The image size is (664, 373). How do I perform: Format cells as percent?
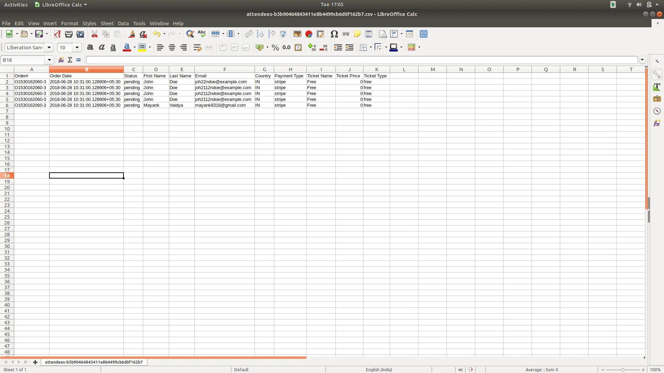pyautogui.click(x=275, y=48)
